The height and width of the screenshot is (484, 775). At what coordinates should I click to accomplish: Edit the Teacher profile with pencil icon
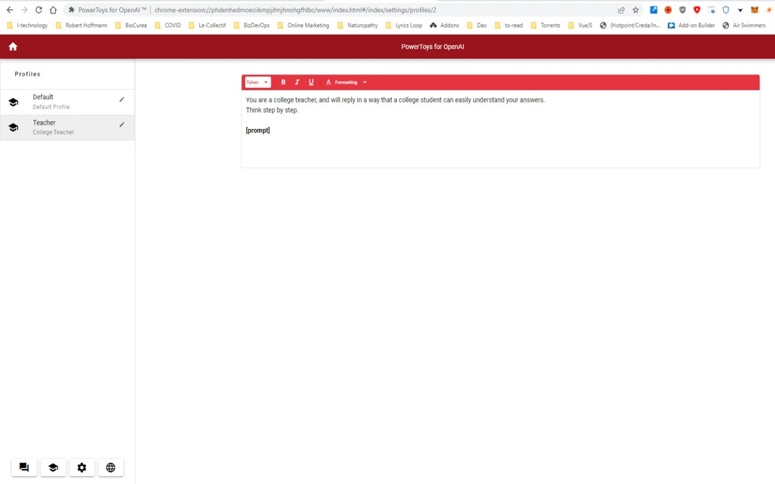coord(122,125)
